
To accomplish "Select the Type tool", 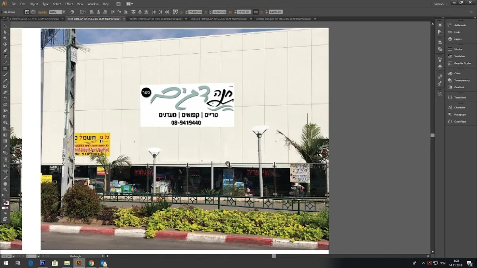I will [x=5, y=57].
